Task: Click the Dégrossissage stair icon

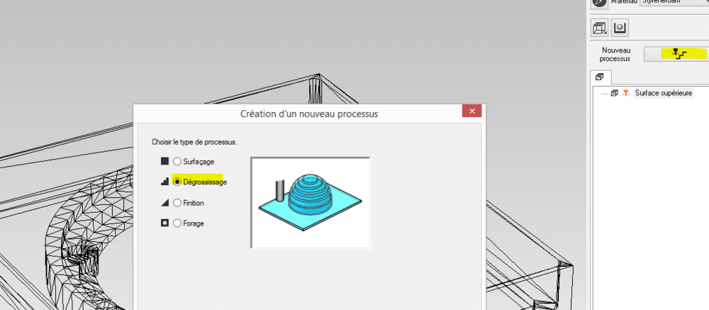Action: [x=164, y=182]
